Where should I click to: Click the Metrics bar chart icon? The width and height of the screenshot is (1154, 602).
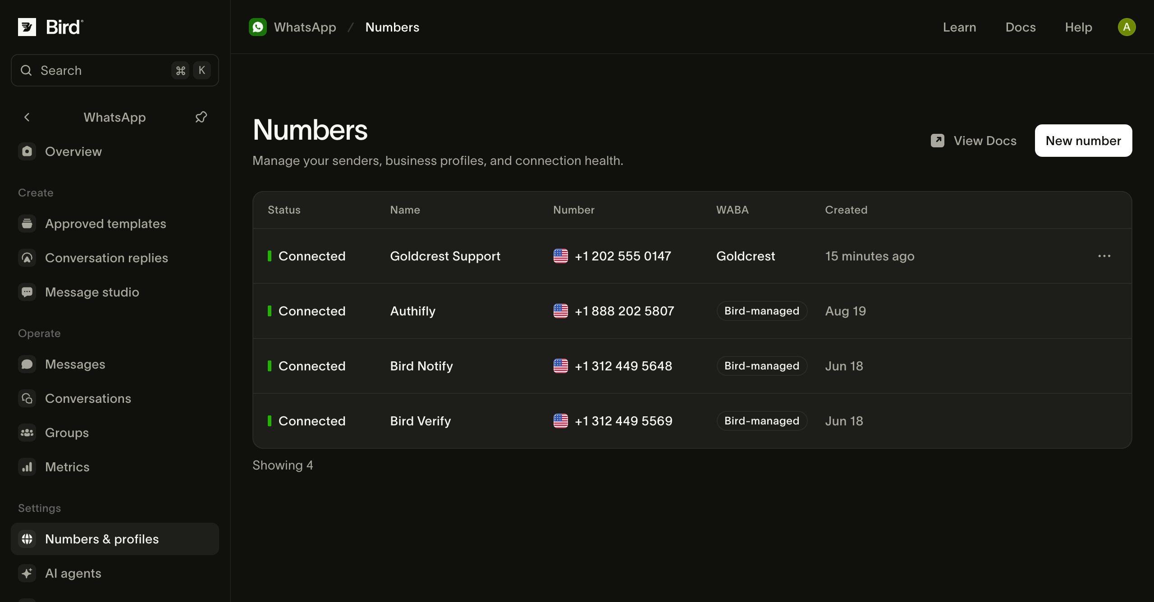27,467
